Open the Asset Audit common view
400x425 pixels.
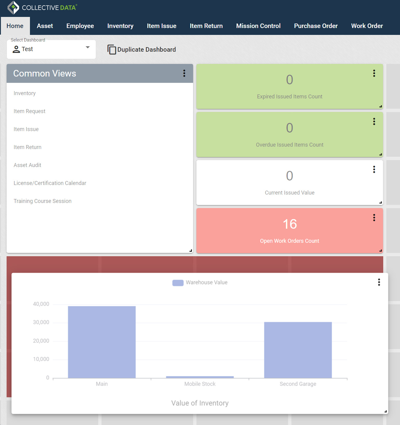click(27, 165)
